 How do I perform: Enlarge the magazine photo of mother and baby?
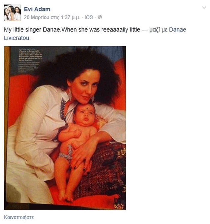(65, 128)
